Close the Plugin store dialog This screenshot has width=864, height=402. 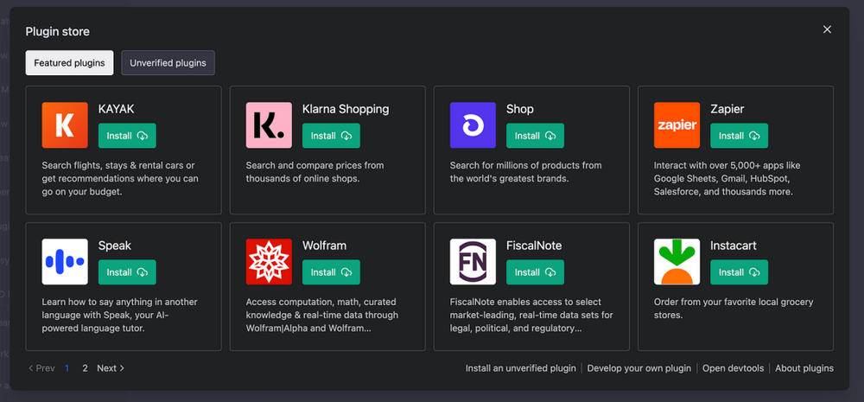pos(827,29)
